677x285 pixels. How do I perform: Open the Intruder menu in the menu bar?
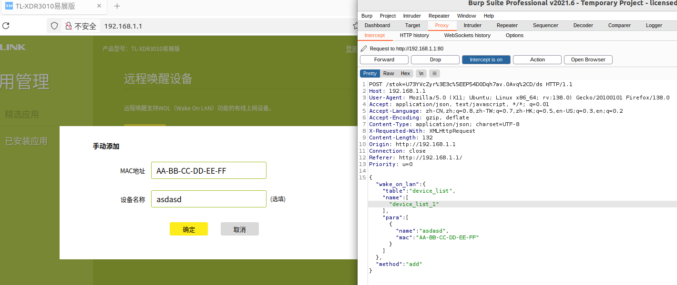point(412,16)
